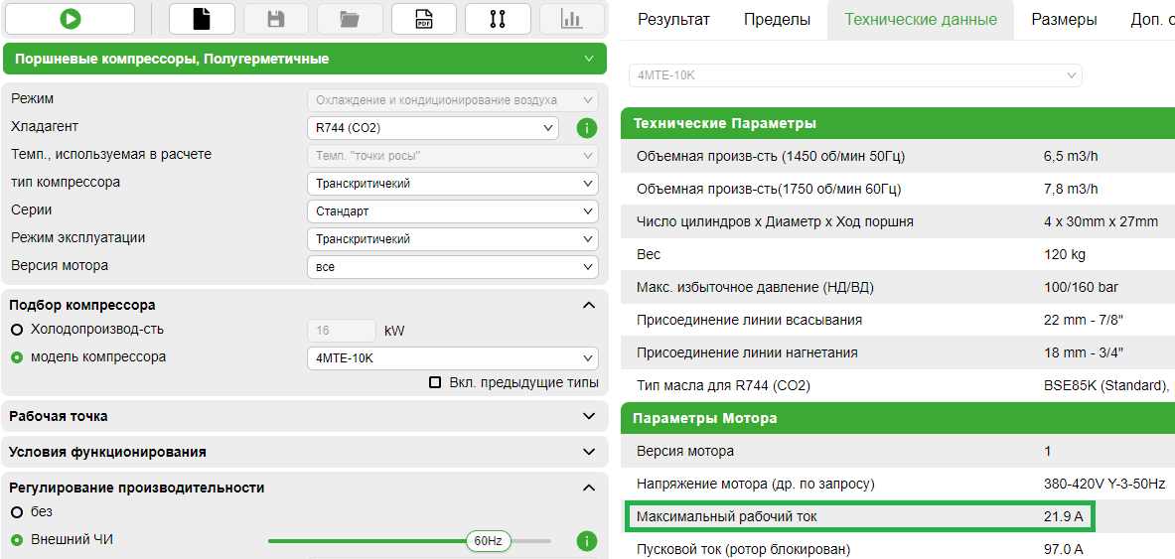Run calculation with green play button

[x=71, y=20]
